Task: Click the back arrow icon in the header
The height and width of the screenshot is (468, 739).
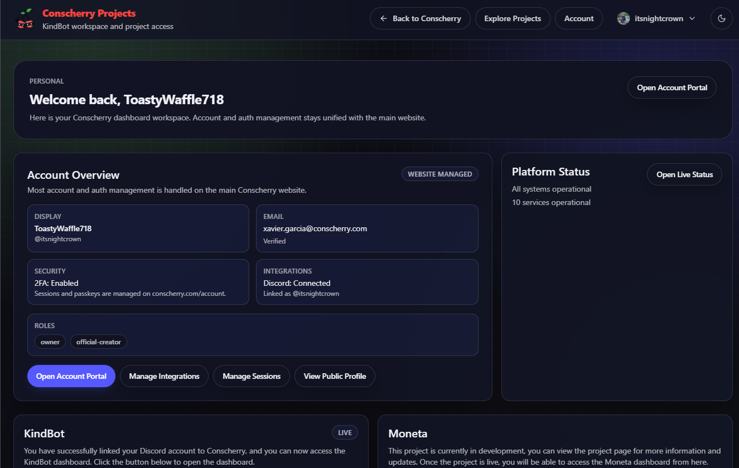Action: click(x=383, y=18)
